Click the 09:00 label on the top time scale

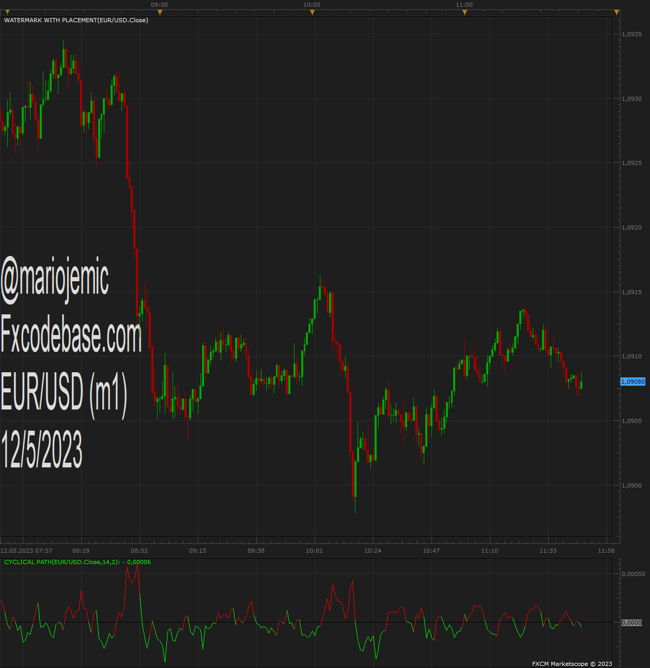(159, 5)
